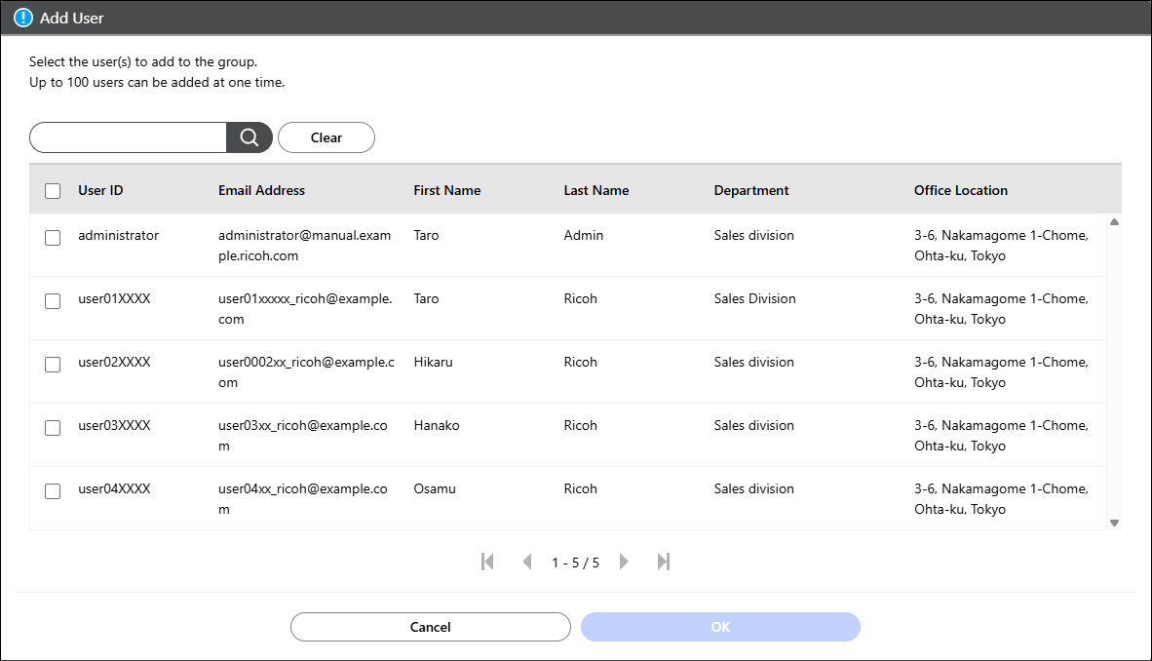Tick the checkbox for user01XXXX
1152x661 pixels.
click(53, 300)
